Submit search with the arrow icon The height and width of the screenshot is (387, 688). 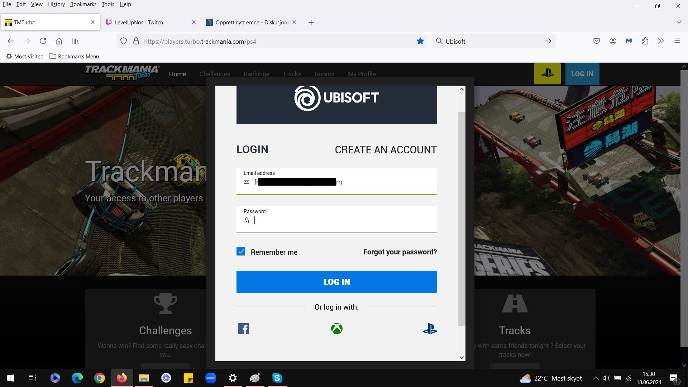[x=548, y=41]
